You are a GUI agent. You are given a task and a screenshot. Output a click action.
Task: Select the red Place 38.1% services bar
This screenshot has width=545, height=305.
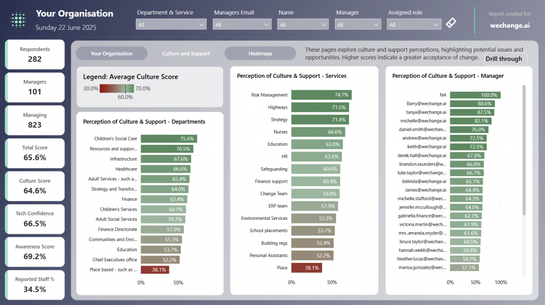click(306, 268)
